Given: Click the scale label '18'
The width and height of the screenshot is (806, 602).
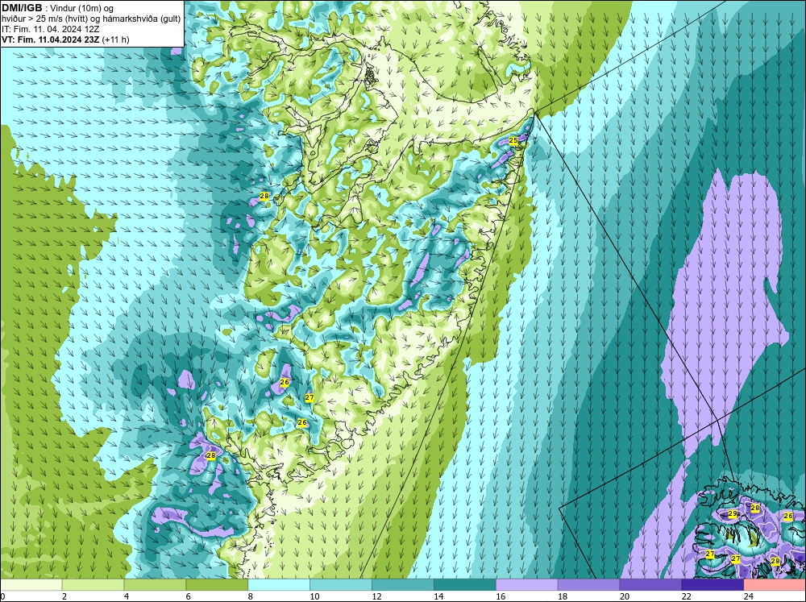Looking at the screenshot, I should 563,596.
